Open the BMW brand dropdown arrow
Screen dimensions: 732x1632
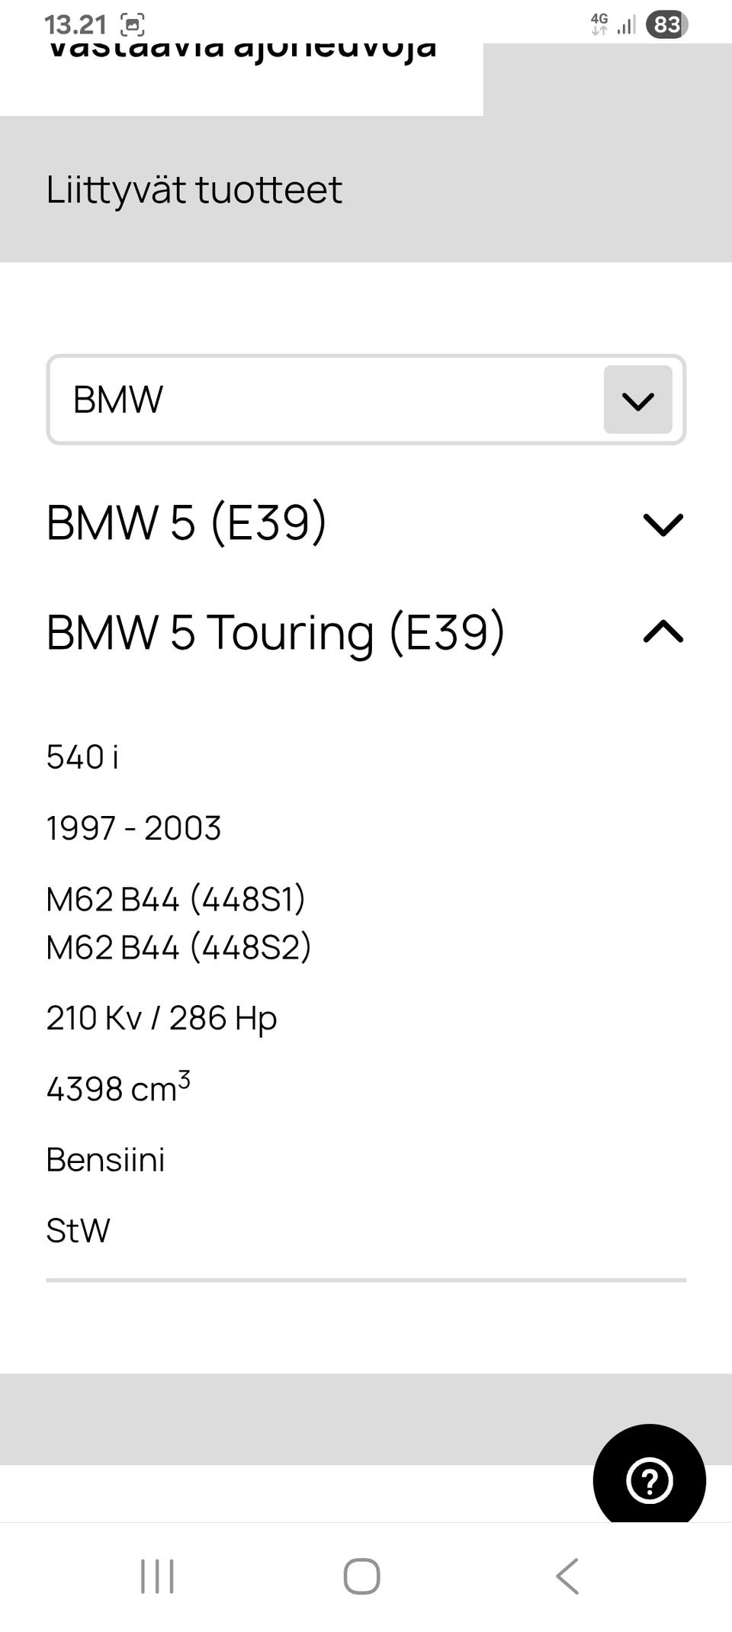[637, 400]
